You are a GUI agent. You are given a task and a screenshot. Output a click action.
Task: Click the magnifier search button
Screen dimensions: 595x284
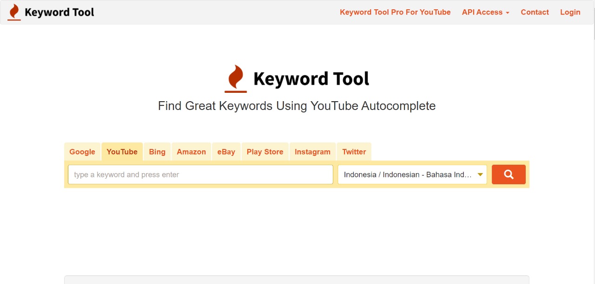(509, 174)
